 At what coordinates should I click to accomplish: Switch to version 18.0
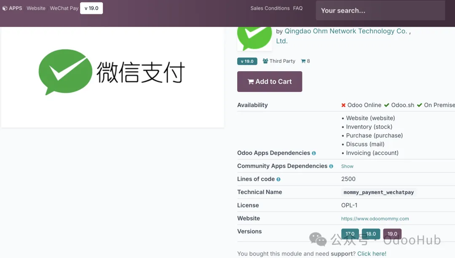coord(371,234)
